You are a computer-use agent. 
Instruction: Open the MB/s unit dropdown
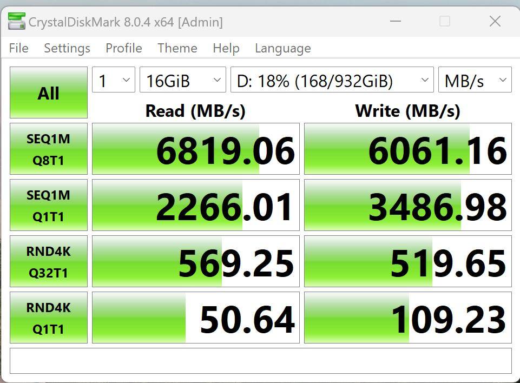(475, 81)
